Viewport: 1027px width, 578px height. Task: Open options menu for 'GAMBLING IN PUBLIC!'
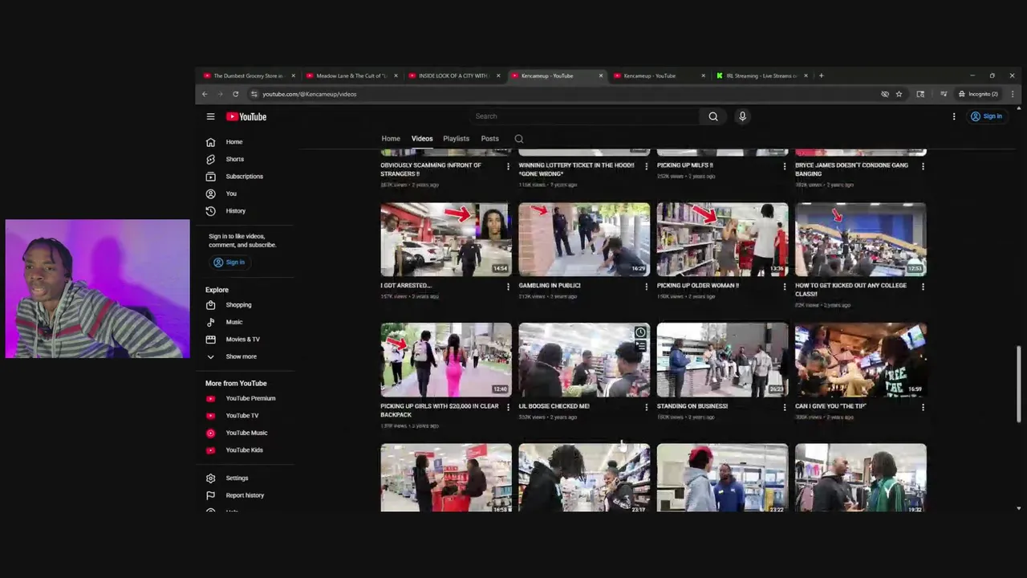click(646, 287)
